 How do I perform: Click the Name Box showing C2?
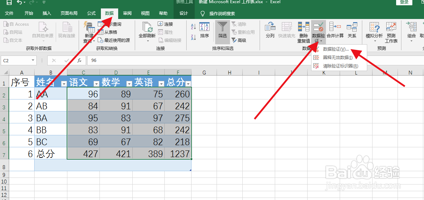pyautogui.click(x=16, y=60)
